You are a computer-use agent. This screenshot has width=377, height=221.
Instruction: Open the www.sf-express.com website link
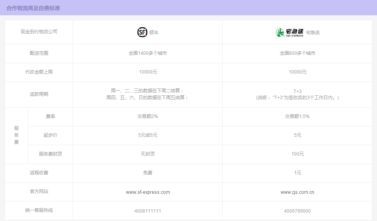[x=148, y=192]
